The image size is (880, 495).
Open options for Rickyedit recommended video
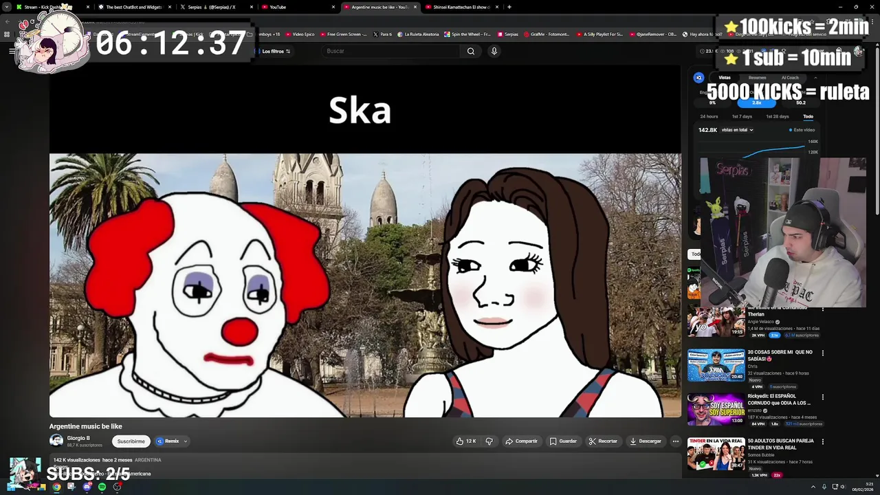[x=822, y=397]
